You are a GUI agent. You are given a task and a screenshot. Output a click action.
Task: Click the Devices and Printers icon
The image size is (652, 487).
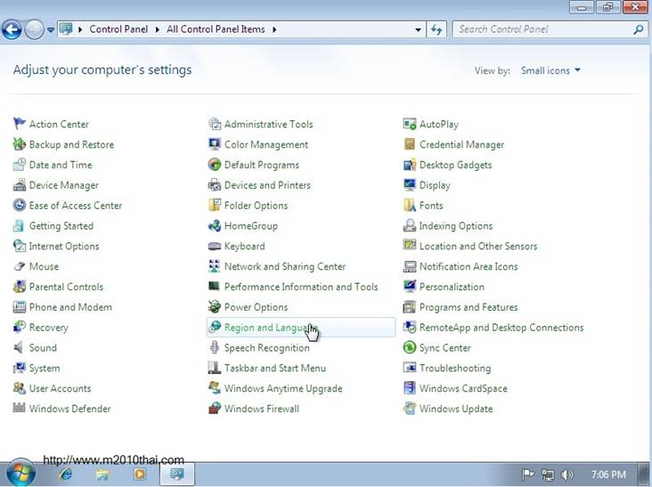214,184
